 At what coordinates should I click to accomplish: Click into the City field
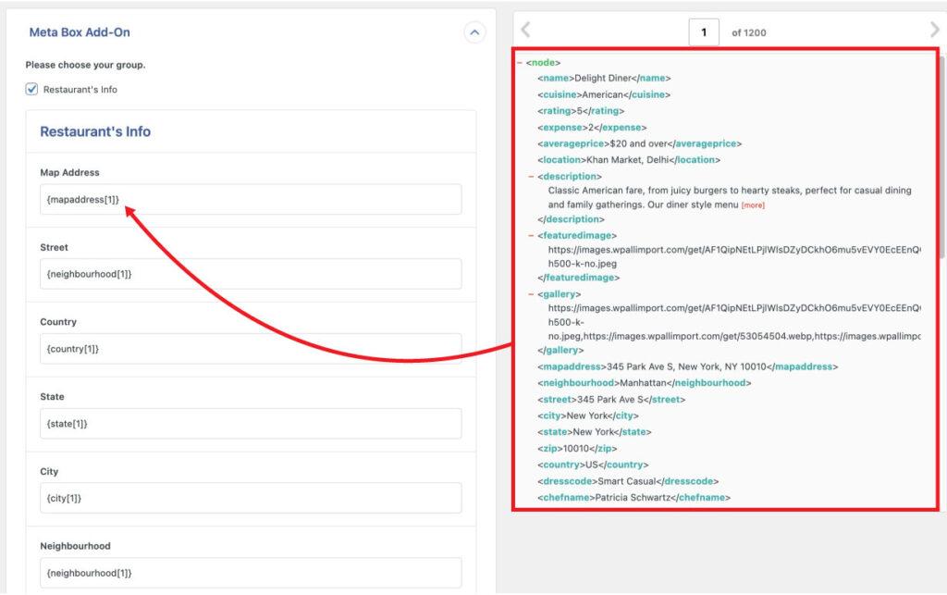coord(250,498)
